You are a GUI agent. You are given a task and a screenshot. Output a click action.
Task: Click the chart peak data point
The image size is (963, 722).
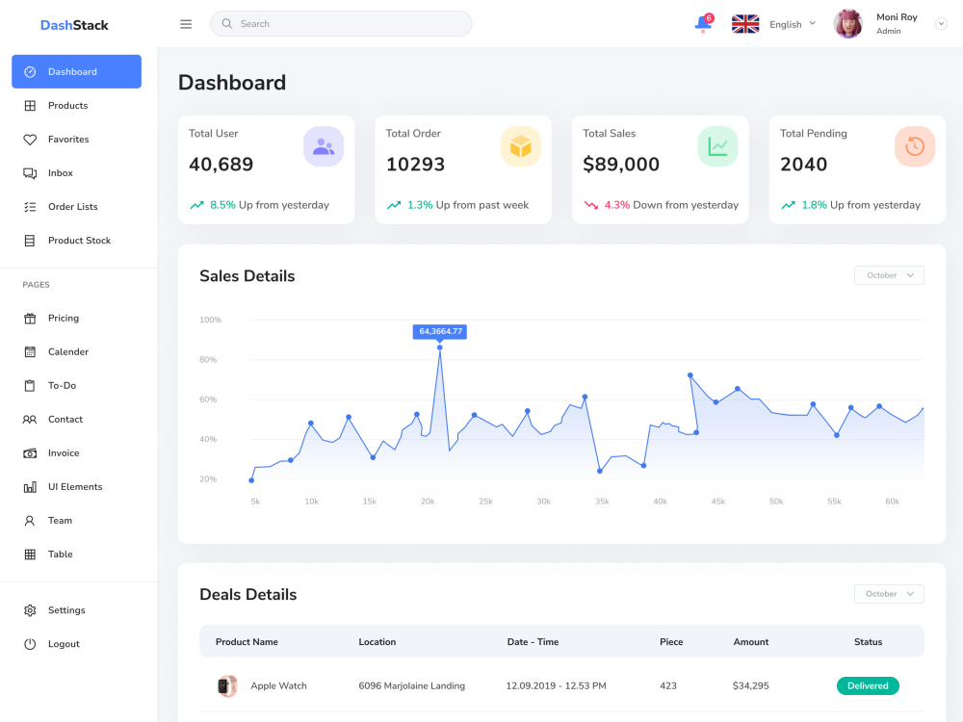coord(440,348)
